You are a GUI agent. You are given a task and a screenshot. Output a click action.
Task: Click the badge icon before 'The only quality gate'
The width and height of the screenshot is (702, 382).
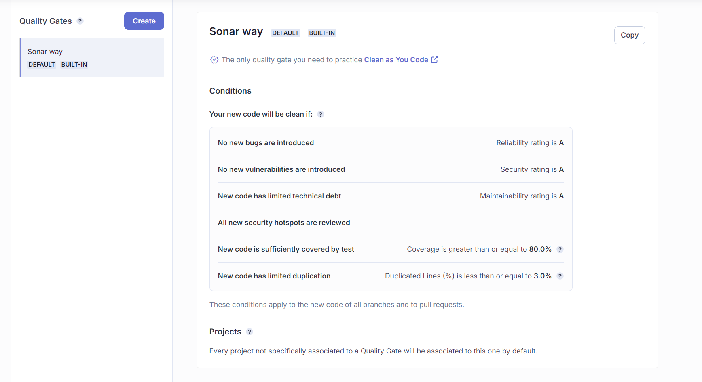pos(214,60)
